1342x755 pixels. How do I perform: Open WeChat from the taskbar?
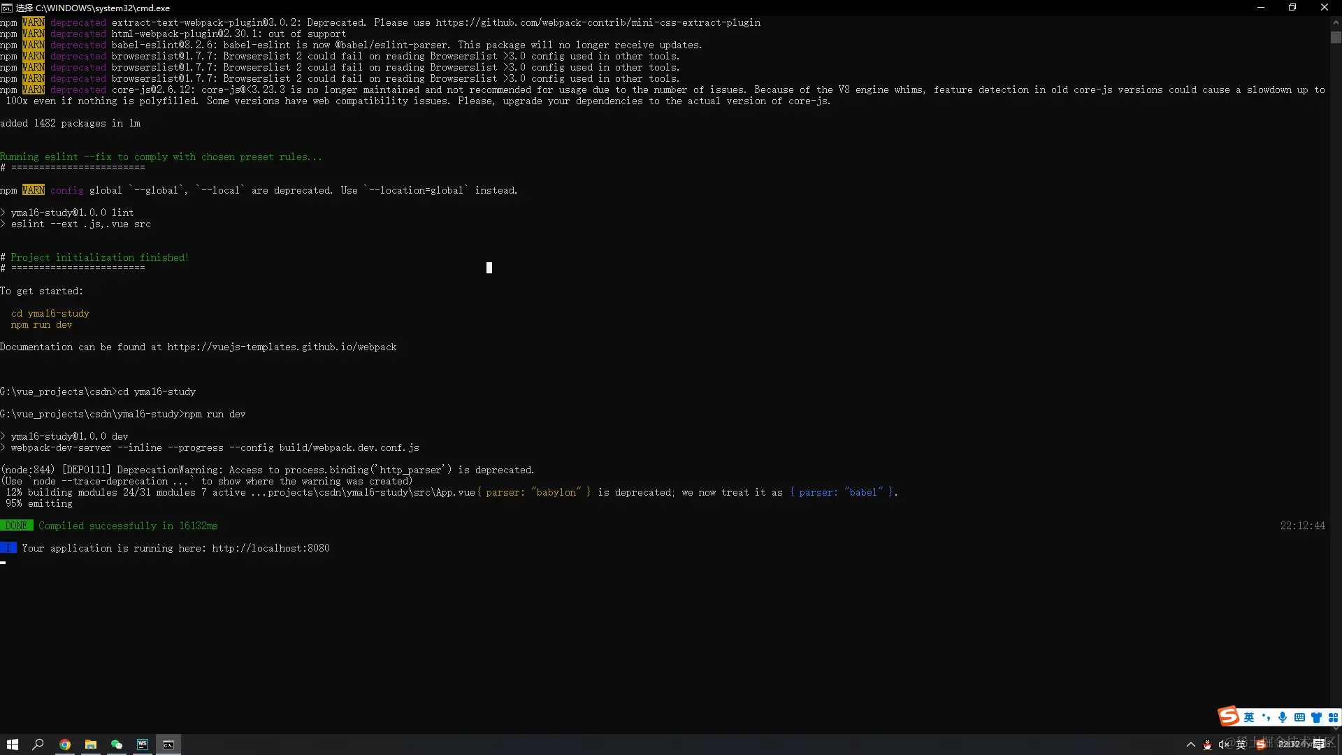(x=117, y=745)
